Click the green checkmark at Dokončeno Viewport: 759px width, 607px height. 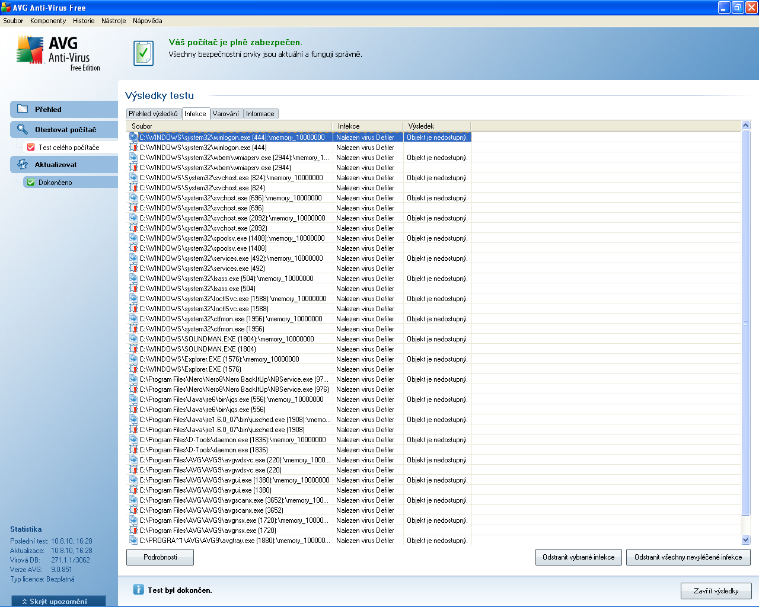tap(31, 182)
